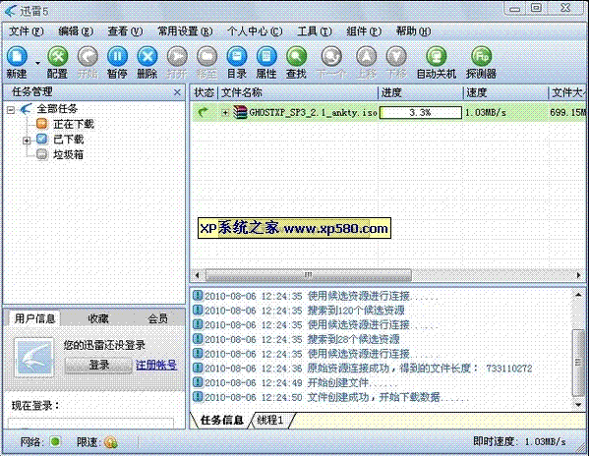Click the 新建 new task icon

(x=17, y=57)
